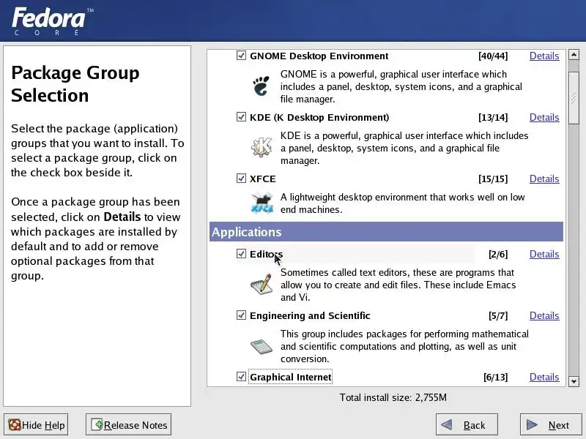Click the Hide Help button
The height and width of the screenshot is (439, 586).
click(x=36, y=425)
